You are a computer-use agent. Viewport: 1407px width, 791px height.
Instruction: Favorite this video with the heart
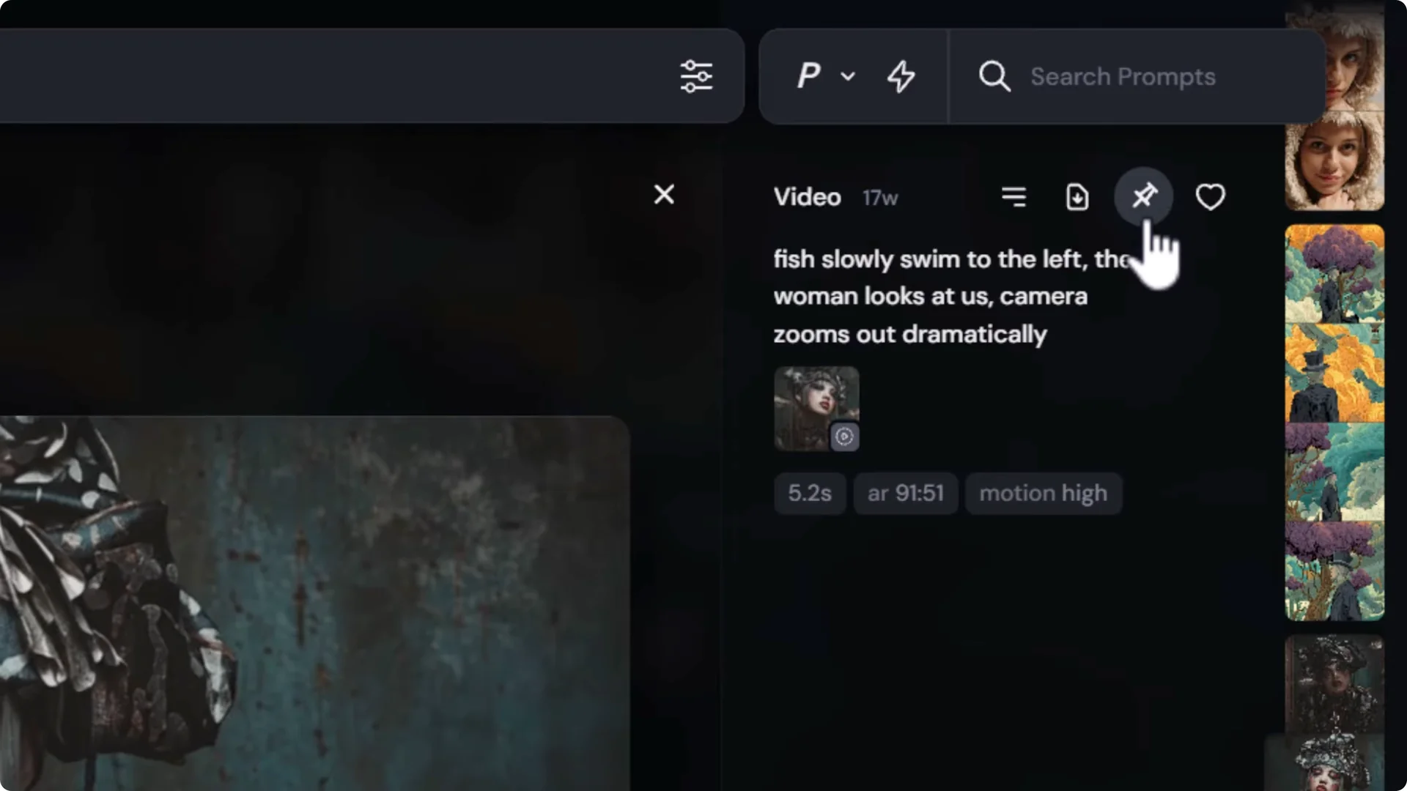click(1209, 196)
